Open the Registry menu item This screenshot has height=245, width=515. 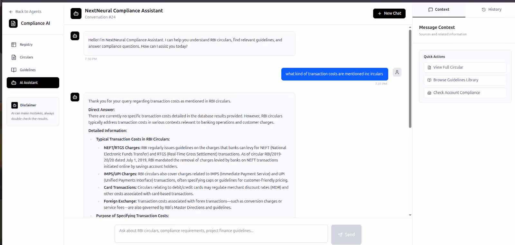(x=33, y=45)
